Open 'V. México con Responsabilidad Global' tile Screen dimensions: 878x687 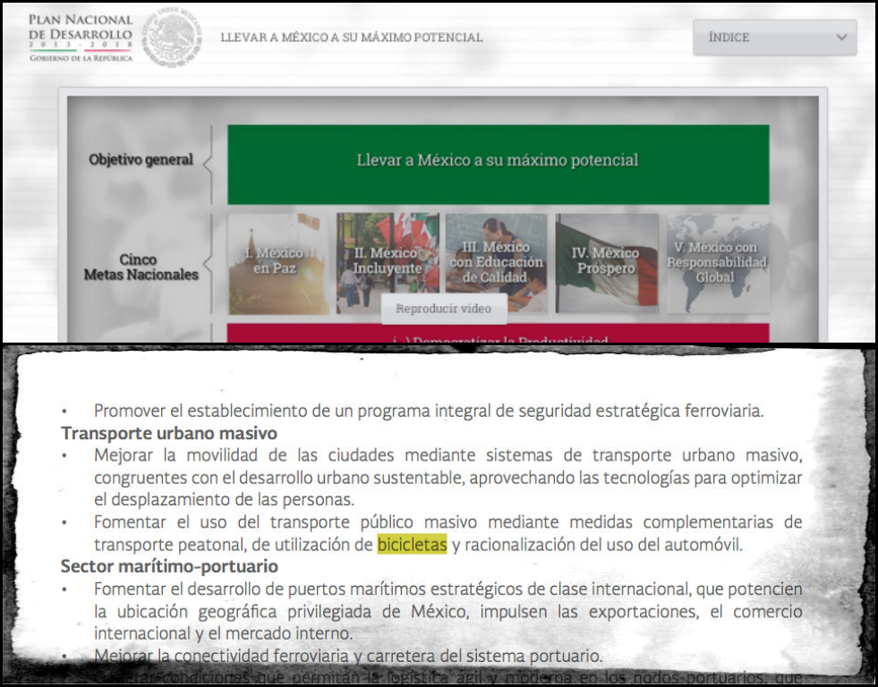click(x=717, y=262)
